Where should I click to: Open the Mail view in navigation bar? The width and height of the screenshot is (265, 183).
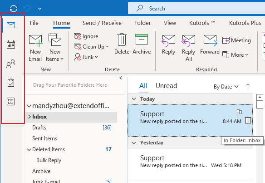click(x=11, y=25)
